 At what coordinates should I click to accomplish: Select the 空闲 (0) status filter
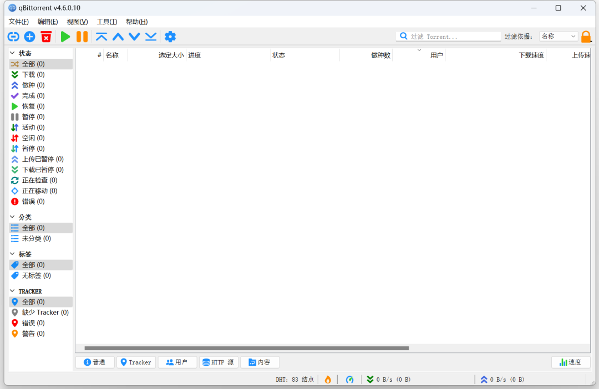(41, 138)
